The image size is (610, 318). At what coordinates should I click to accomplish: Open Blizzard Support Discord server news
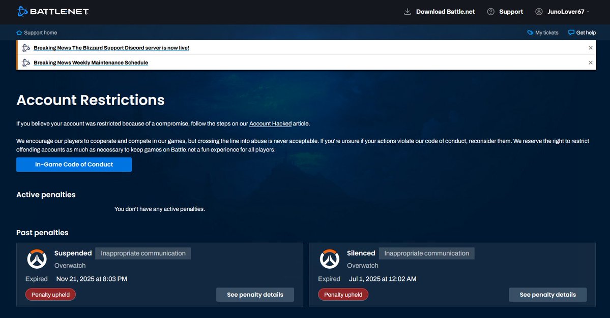[x=111, y=48]
